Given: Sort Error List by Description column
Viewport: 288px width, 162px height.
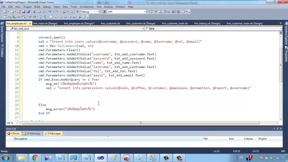Looking at the screenshot, I should pyautogui.click(x=108, y=139).
